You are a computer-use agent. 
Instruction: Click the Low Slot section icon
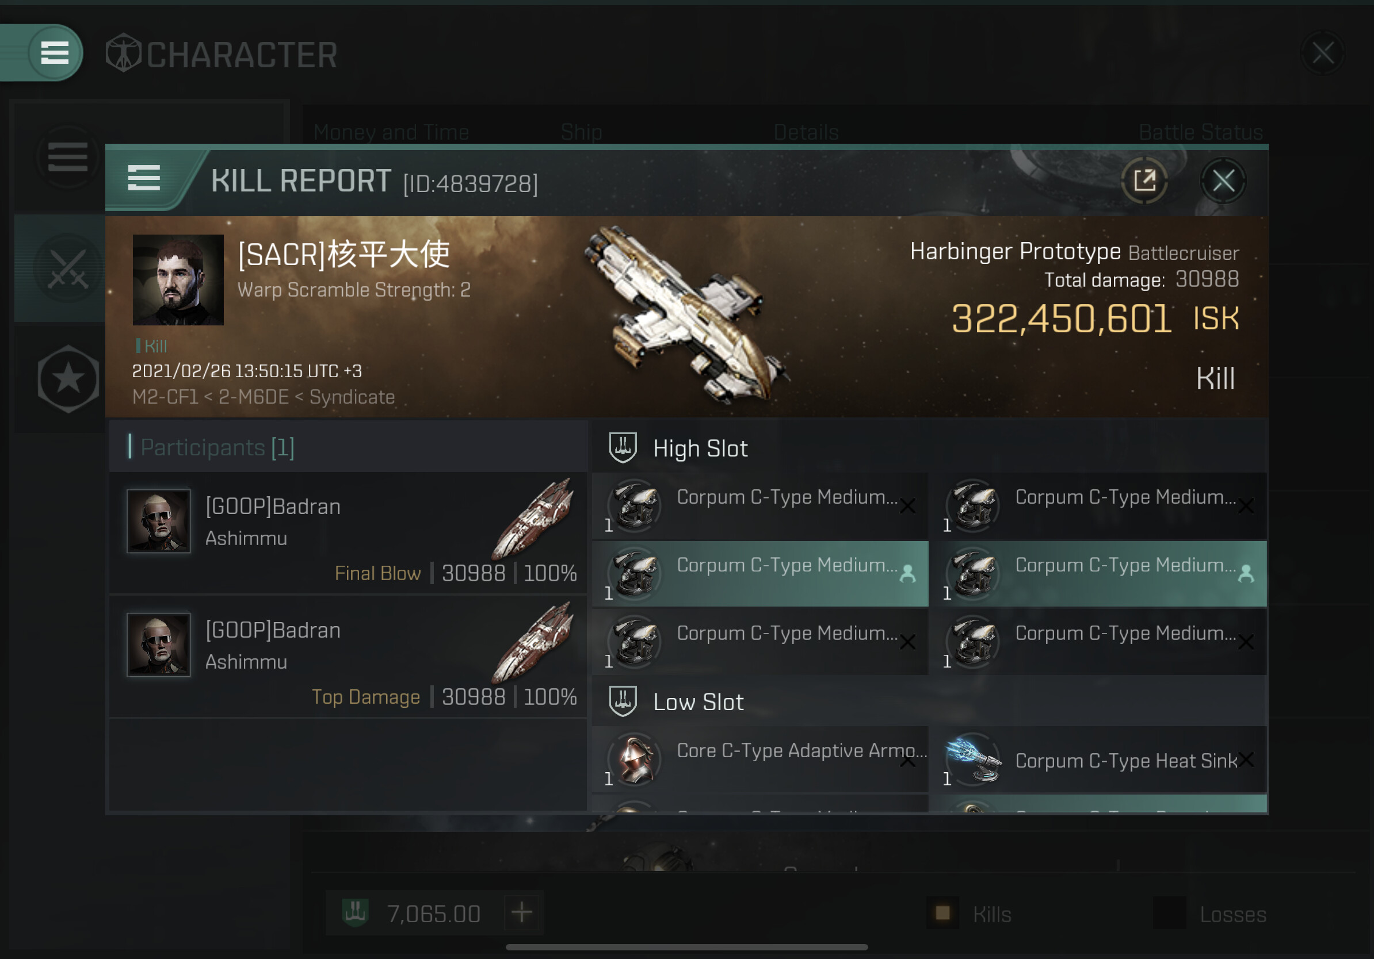pos(623,701)
